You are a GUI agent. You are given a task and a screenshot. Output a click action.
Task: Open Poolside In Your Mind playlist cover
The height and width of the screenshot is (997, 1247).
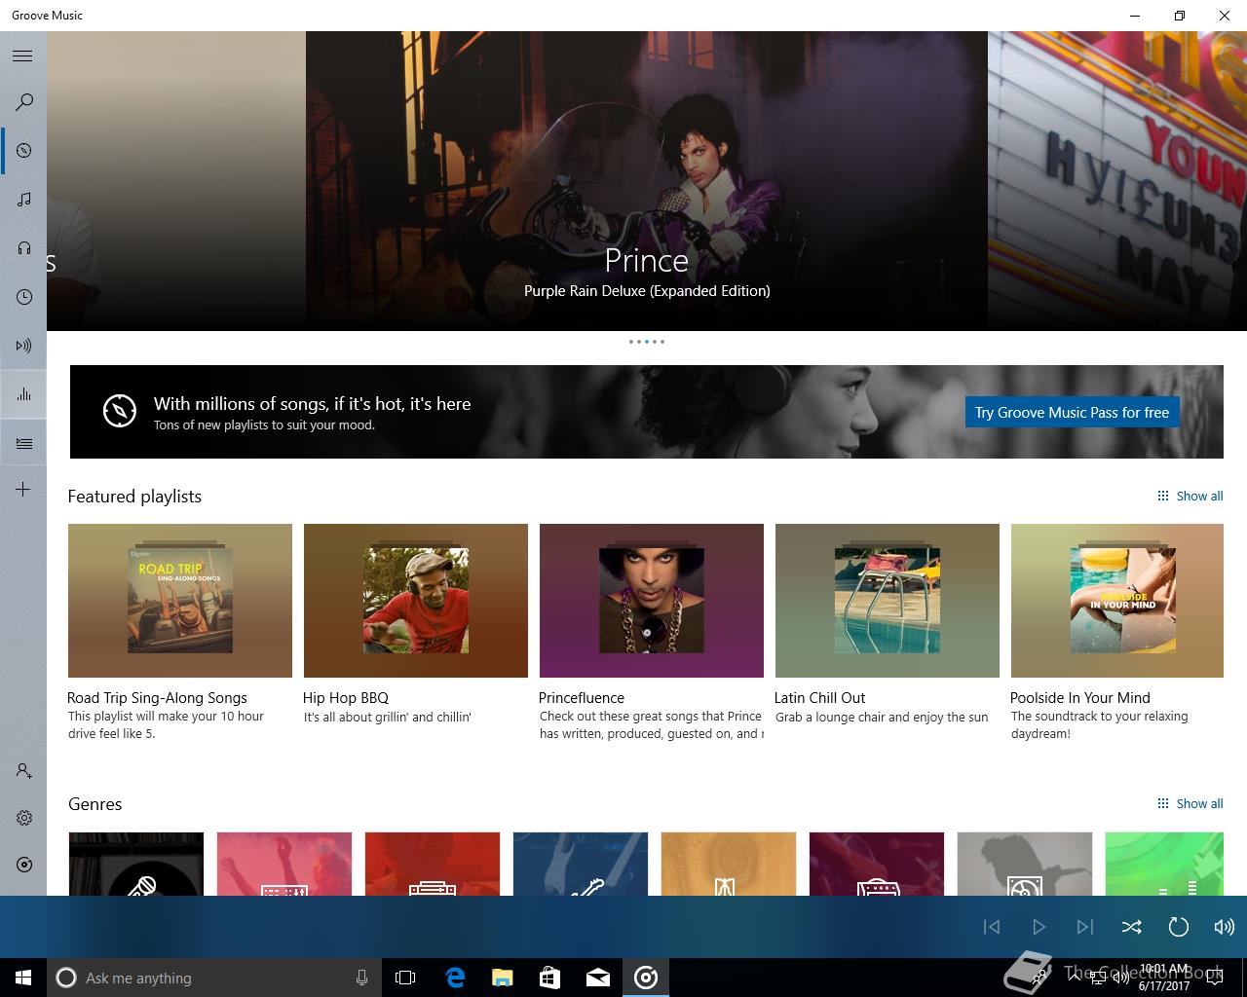pyautogui.click(x=1117, y=601)
